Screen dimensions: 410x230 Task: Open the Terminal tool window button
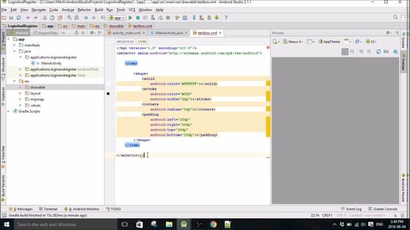click(x=48, y=209)
